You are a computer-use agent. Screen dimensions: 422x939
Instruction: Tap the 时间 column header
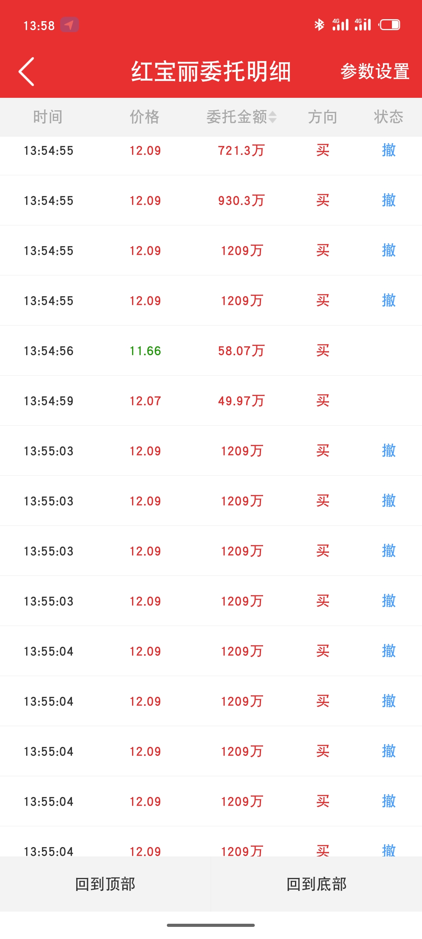click(48, 117)
